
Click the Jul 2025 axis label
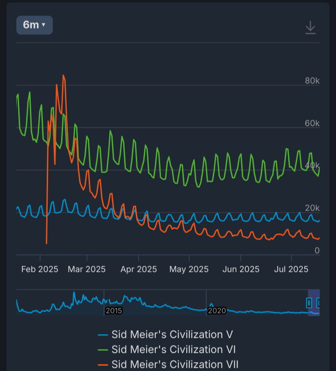click(x=291, y=269)
